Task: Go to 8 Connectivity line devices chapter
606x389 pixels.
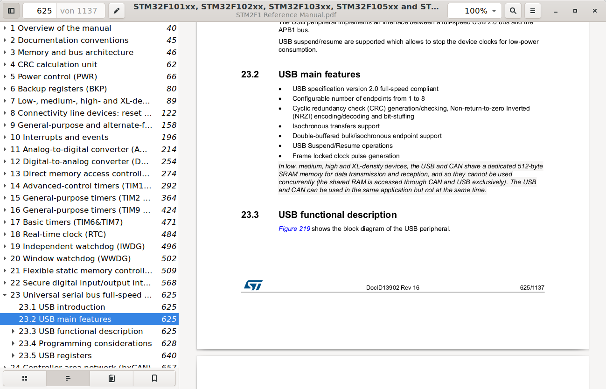Action: pyautogui.click(x=89, y=113)
